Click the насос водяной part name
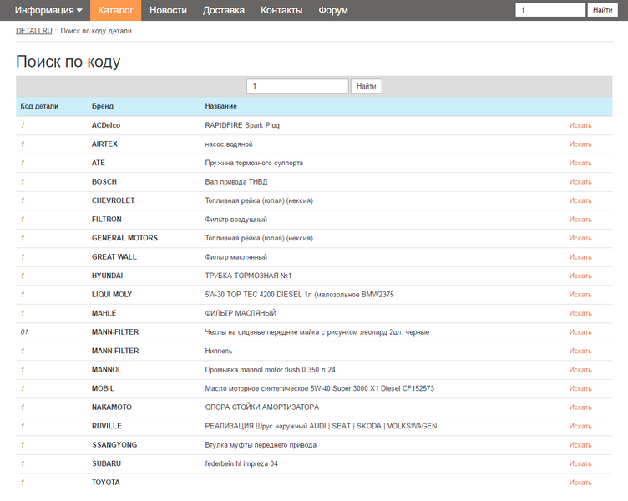The image size is (628, 501). (x=229, y=144)
